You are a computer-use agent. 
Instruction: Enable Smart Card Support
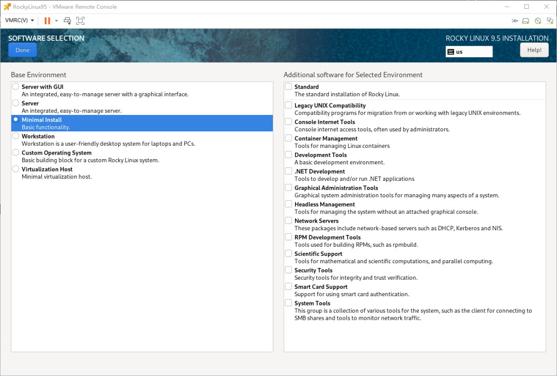[288, 286]
